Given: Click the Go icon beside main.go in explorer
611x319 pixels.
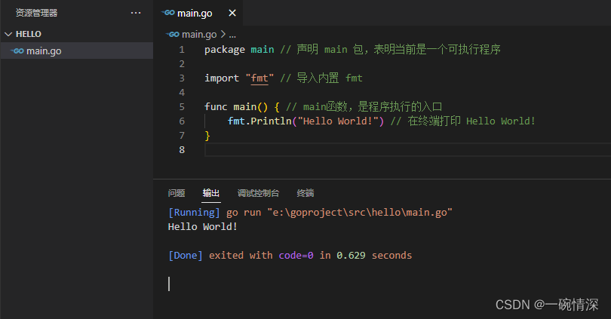Looking at the screenshot, I should pyautogui.click(x=17, y=51).
